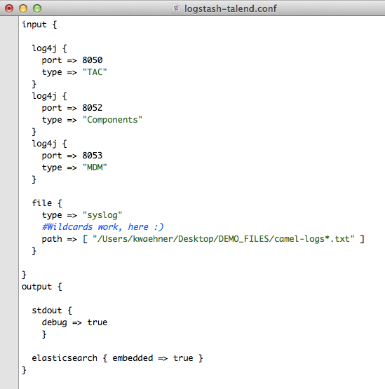Place cursor on port number 8050
The height and width of the screenshot is (389, 385).
(x=93, y=60)
